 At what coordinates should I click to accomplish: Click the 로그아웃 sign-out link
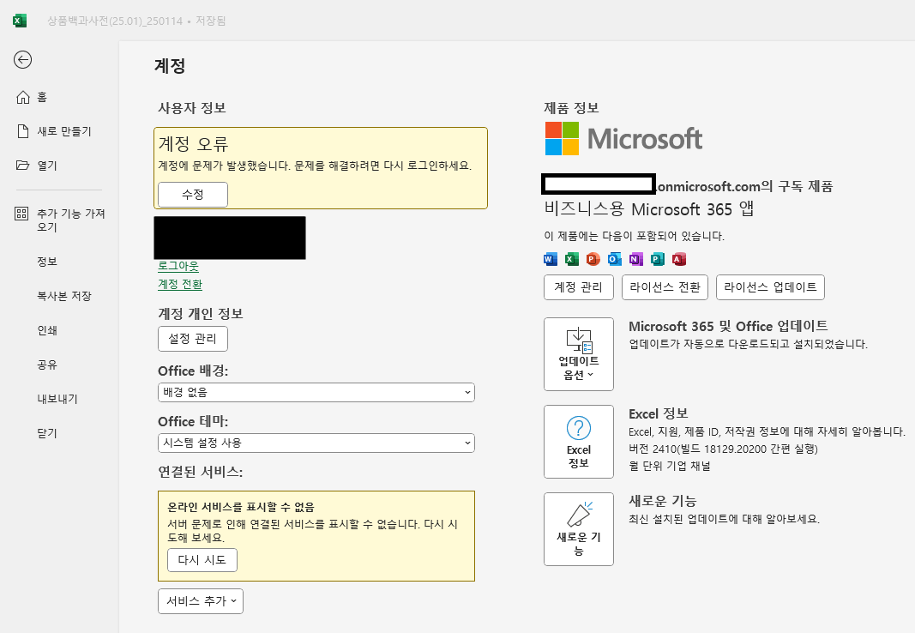pos(178,266)
